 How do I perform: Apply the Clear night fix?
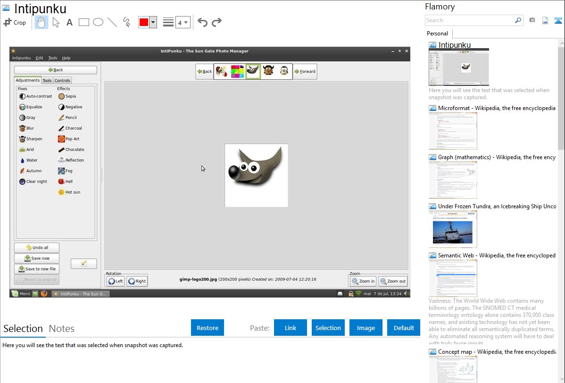click(33, 181)
